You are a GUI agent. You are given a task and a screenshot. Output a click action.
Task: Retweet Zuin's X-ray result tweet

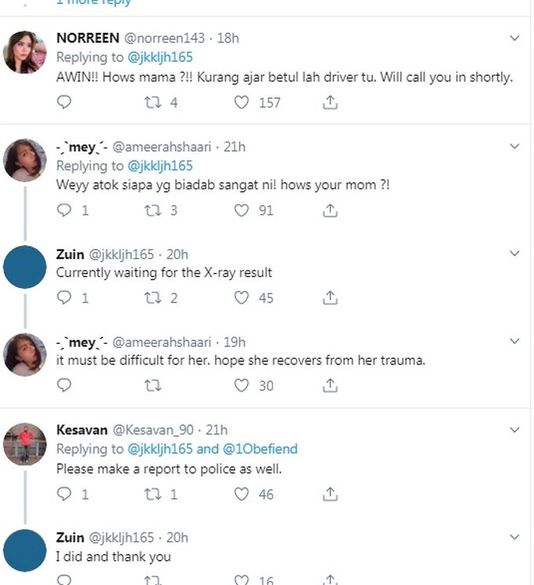pyautogui.click(x=153, y=298)
